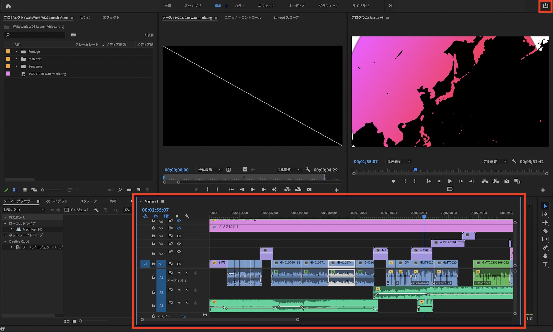
Task: Click the project panel search field
Action: tap(36, 35)
